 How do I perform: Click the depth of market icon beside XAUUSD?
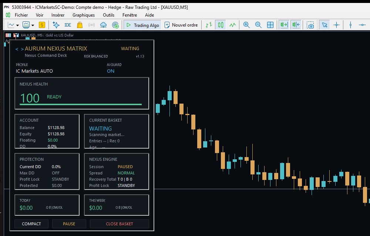(x=16, y=35)
